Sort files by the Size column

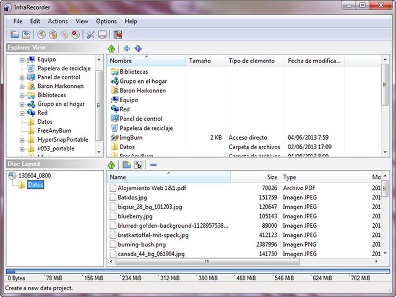coord(272,177)
